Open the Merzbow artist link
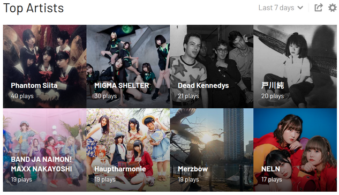 tap(193, 169)
